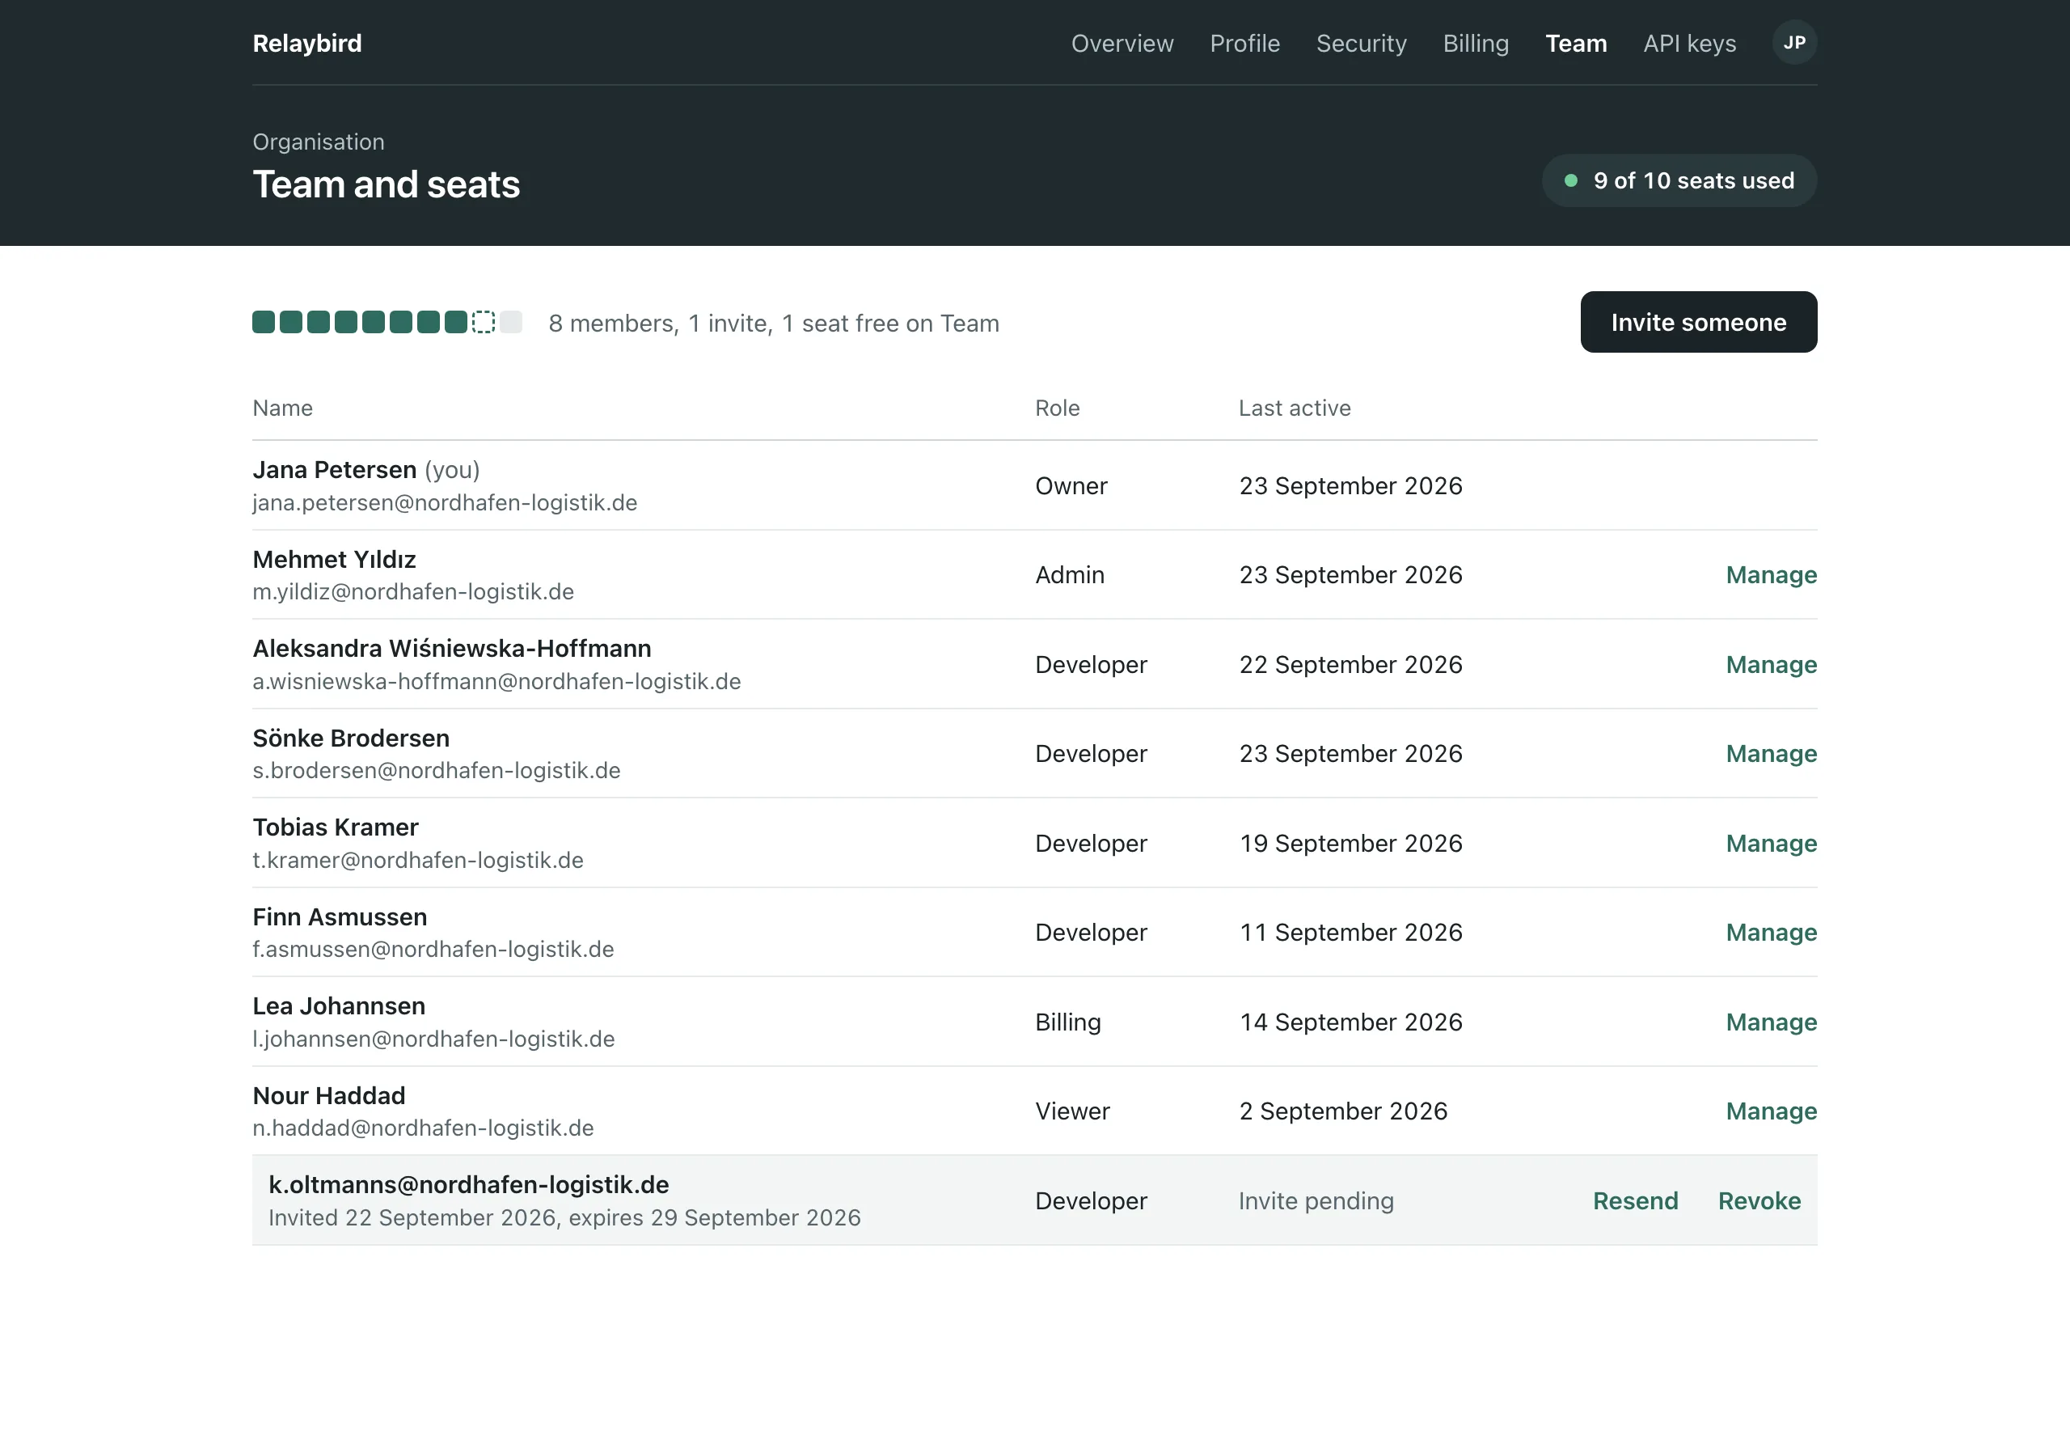Click email k.oltmanns@nordhafen-logistik.de
The width and height of the screenshot is (2070, 1456).
tap(469, 1184)
